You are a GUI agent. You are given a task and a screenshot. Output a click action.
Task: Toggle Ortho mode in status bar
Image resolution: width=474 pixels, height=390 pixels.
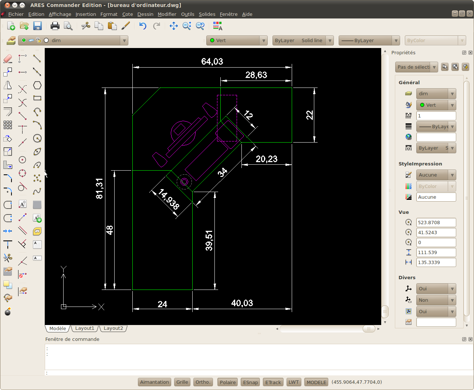203,382
